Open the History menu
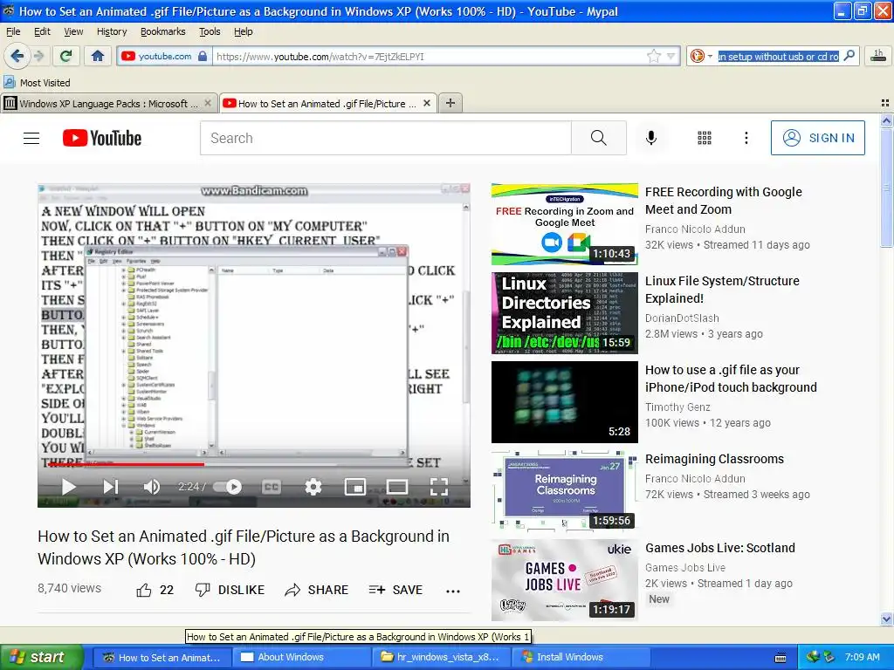Viewport: 894px width, 670px height. tap(112, 31)
